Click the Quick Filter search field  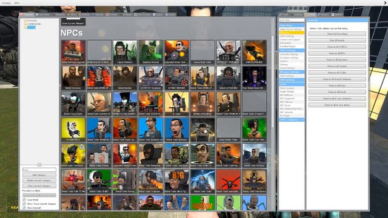292,20
